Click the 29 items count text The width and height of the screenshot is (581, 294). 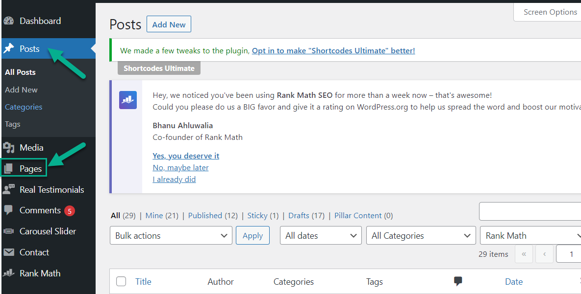pyautogui.click(x=493, y=254)
